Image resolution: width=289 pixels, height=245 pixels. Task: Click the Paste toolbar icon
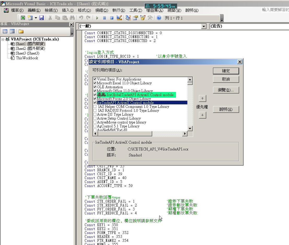click(65, 18)
